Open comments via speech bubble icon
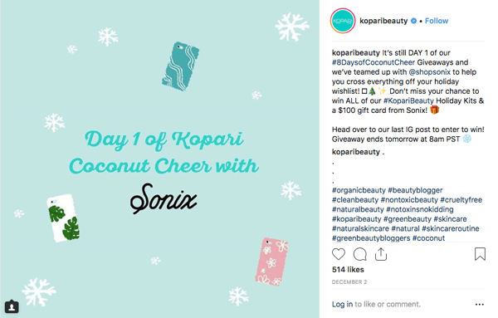Image resolution: width=498 pixels, height=318 pixels. click(x=360, y=254)
